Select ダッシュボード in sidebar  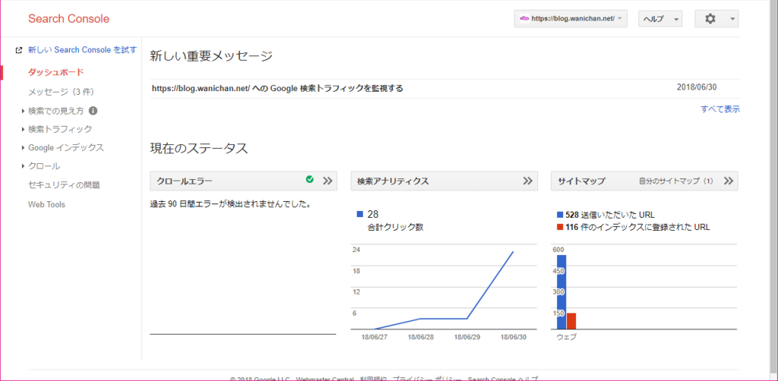56,72
